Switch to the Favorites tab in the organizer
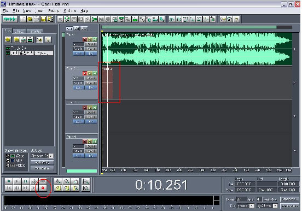This screenshot has width=302, height=212. 35,31
